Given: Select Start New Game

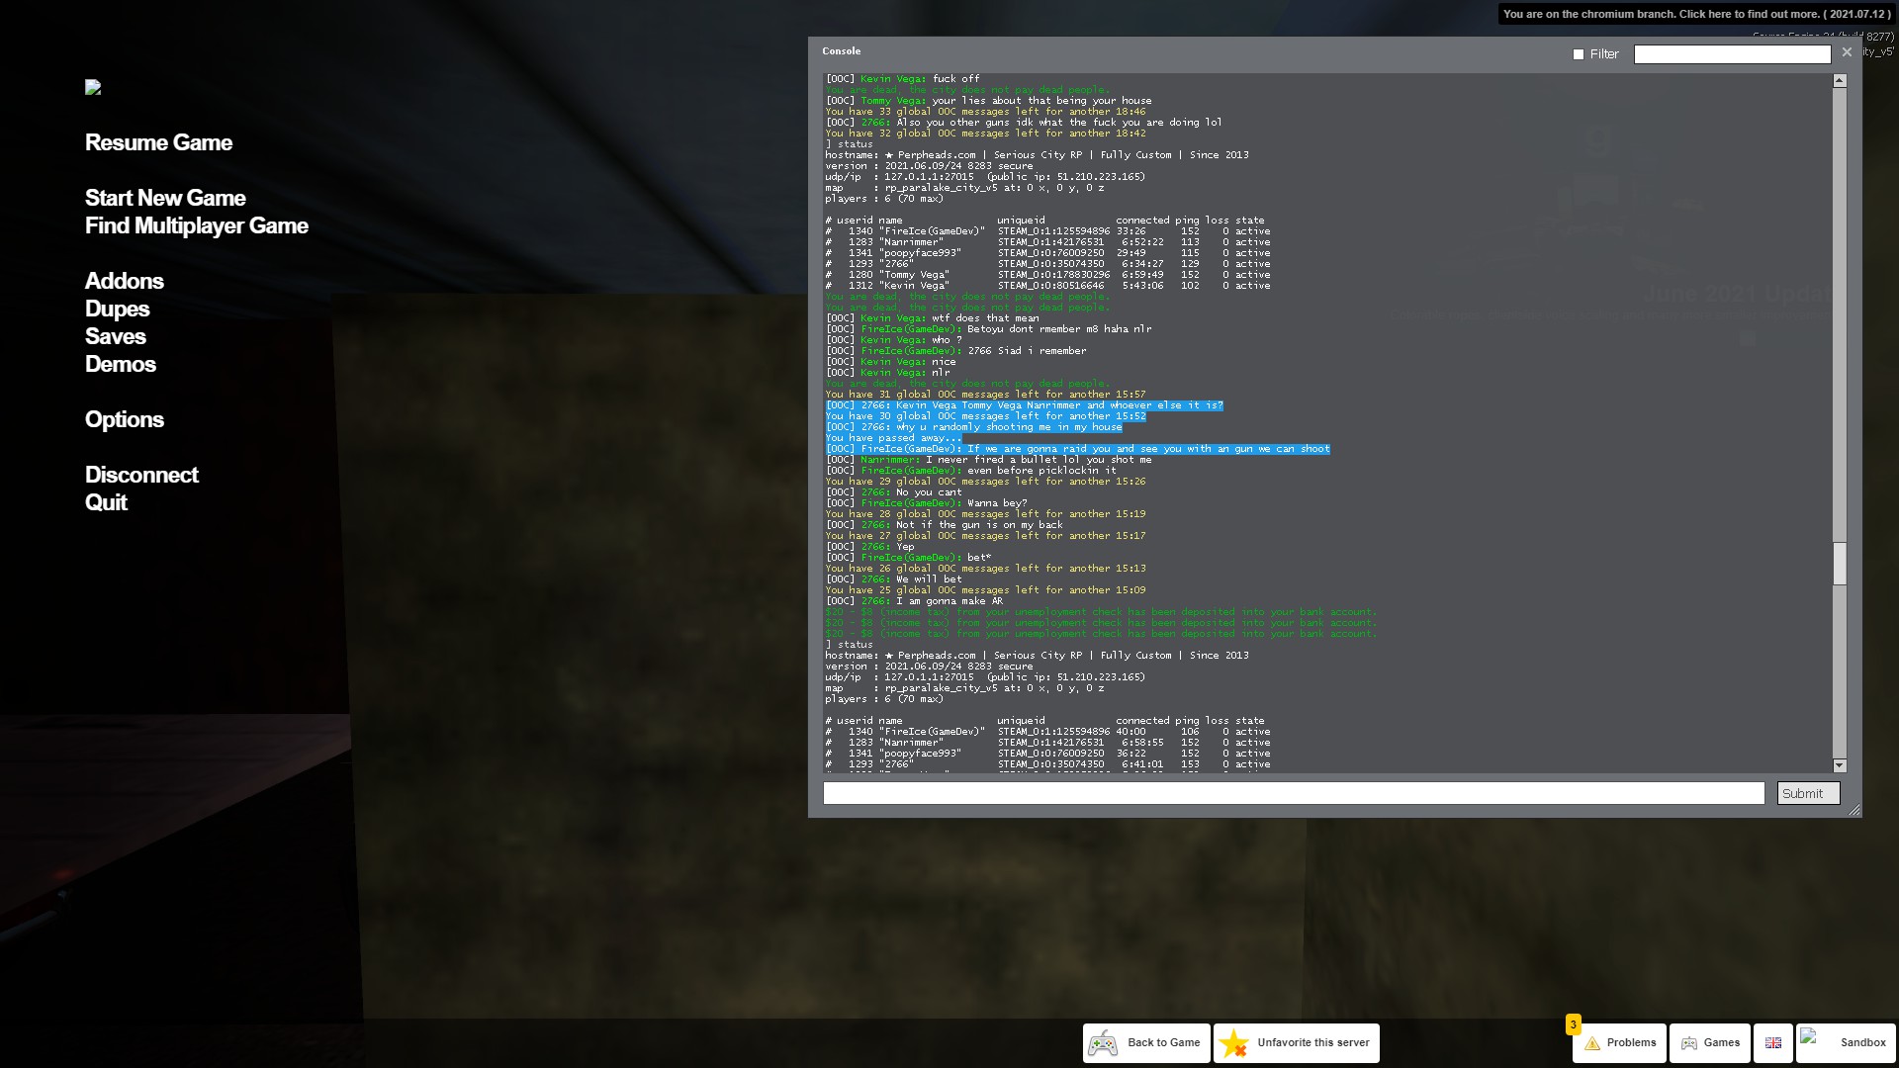Looking at the screenshot, I should pos(165,198).
